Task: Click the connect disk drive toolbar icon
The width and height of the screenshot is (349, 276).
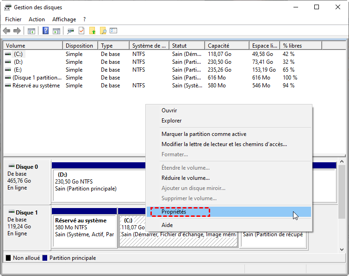Action: (x=70, y=31)
